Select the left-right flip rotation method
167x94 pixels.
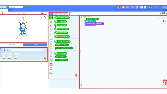click(x=16, y=57)
